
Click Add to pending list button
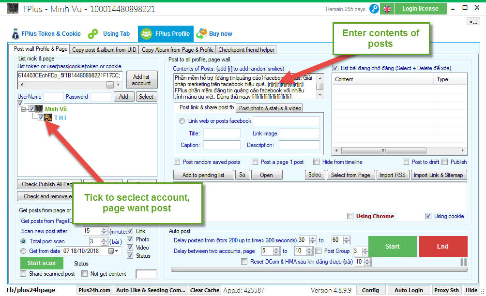click(x=203, y=175)
